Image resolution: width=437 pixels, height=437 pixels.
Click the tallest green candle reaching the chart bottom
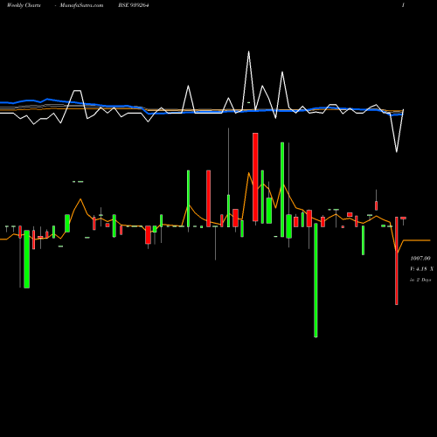click(316, 280)
